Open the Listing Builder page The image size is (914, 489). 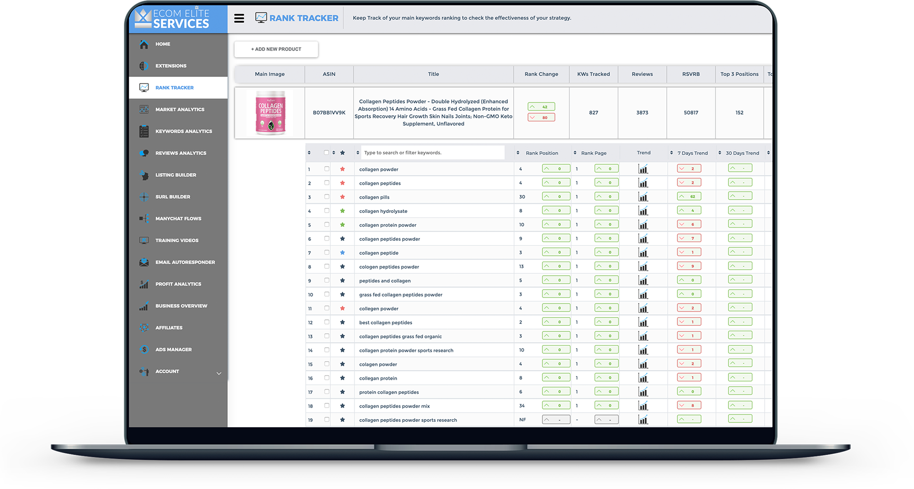(175, 175)
